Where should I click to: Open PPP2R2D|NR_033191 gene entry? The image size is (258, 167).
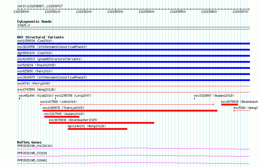[32, 153]
